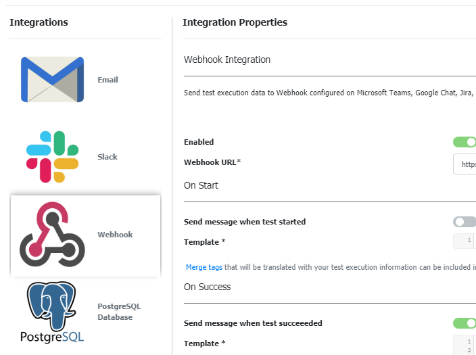The width and height of the screenshot is (476, 355).
Task: Open the Webhook integration label
Action: pyautogui.click(x=115, y=235)
